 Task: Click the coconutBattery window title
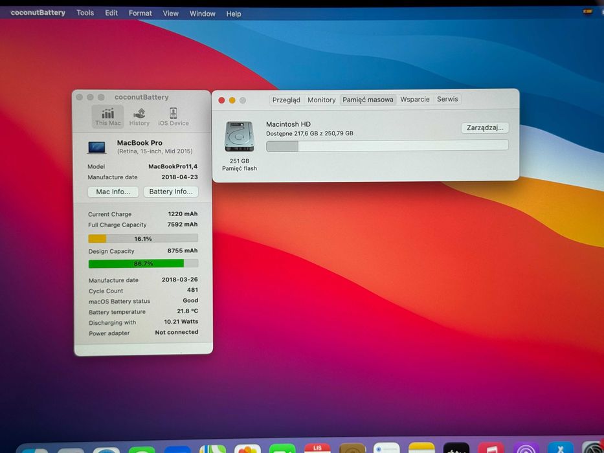point(141,97)
